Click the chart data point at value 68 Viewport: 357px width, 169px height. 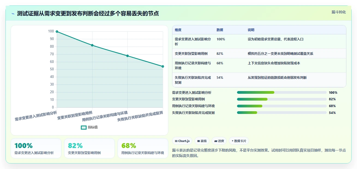coord(127,56)
